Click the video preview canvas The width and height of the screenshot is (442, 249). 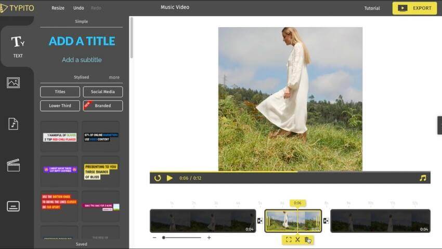coord(290,99)
